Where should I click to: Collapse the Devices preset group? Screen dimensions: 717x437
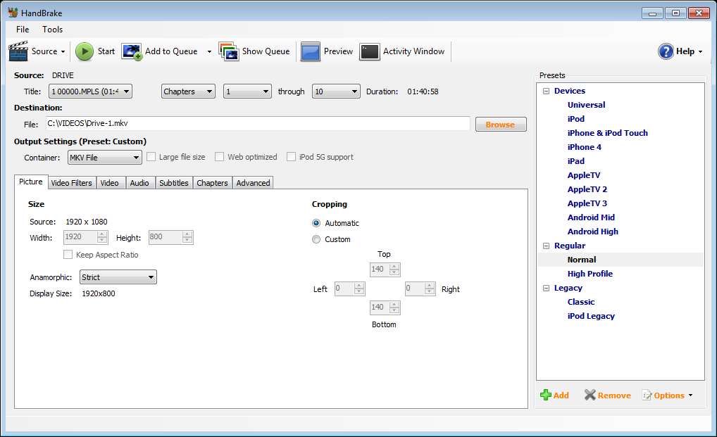click(x=546, y=91)
